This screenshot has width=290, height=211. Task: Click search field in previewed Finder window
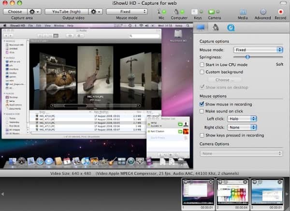[144, 36]
